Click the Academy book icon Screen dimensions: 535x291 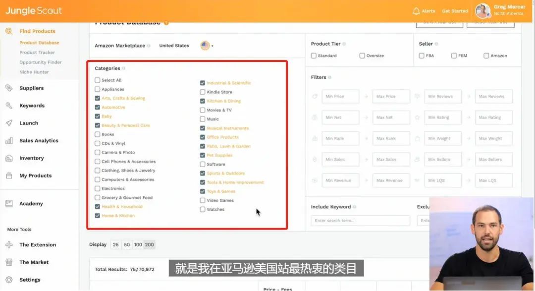(9, 204)
